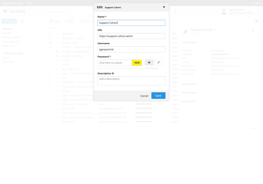
Task: Open the help menu
Action: 29,3
